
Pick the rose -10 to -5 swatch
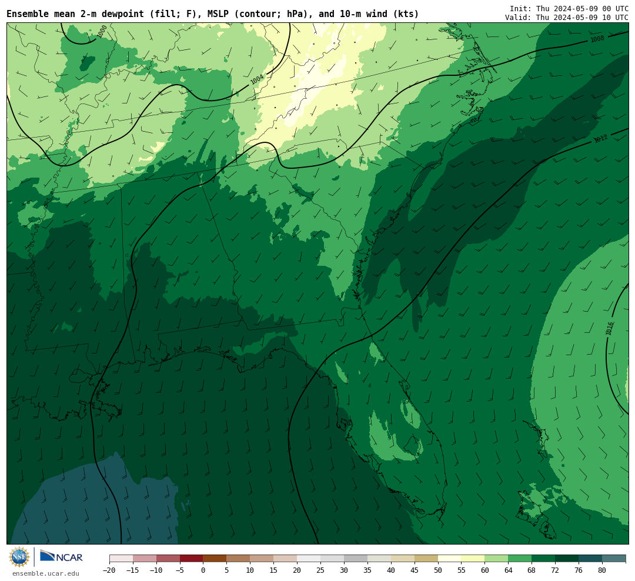tap(168, 559)
